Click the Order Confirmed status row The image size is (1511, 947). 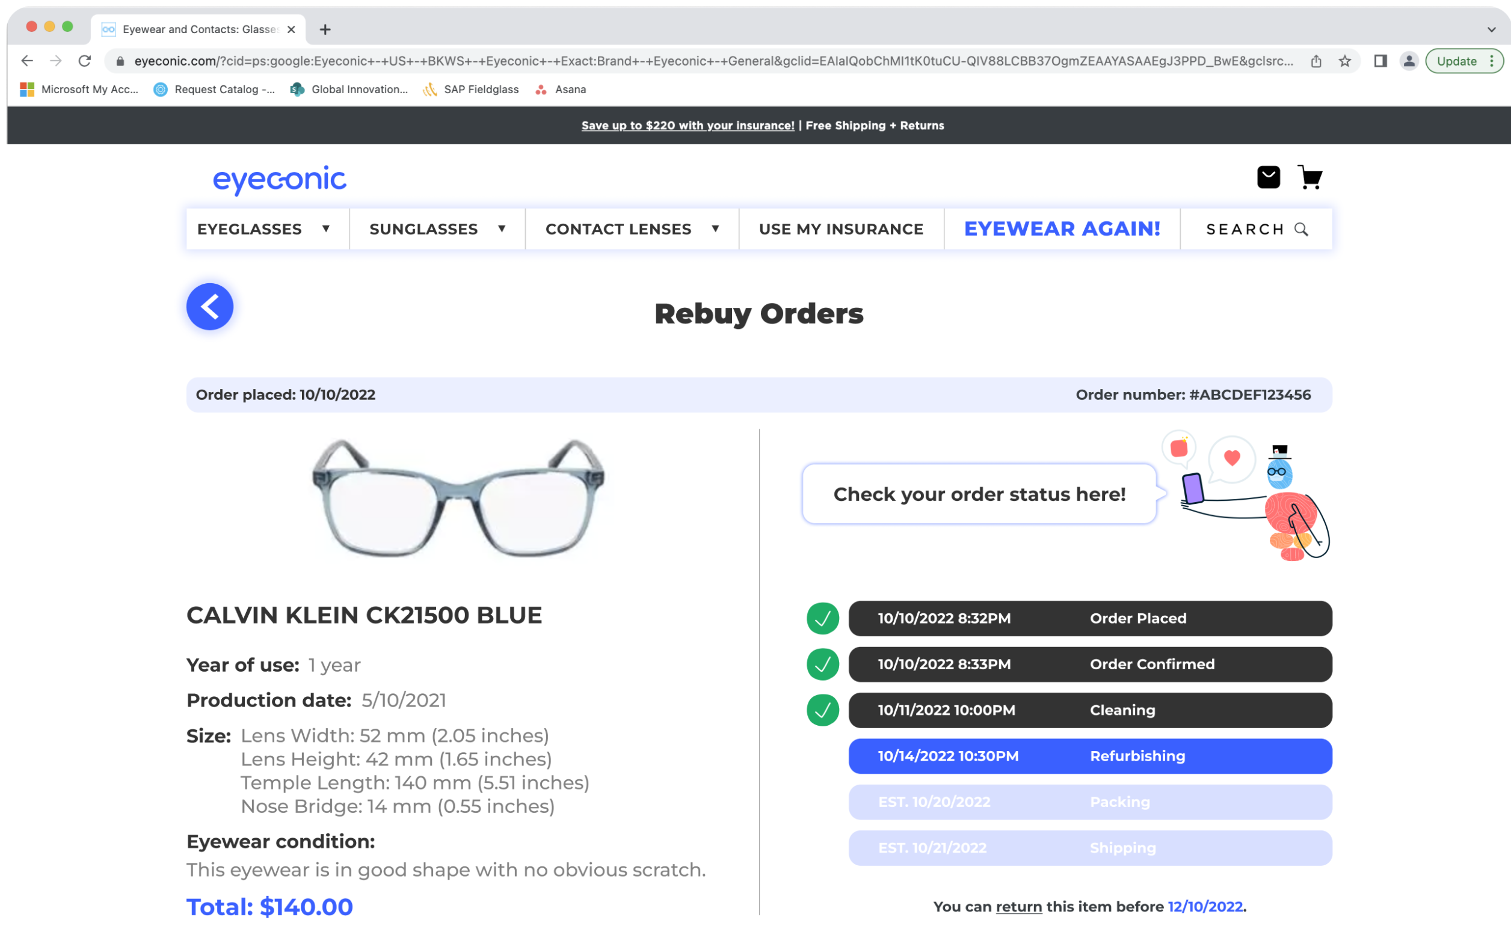point(1090,664)
